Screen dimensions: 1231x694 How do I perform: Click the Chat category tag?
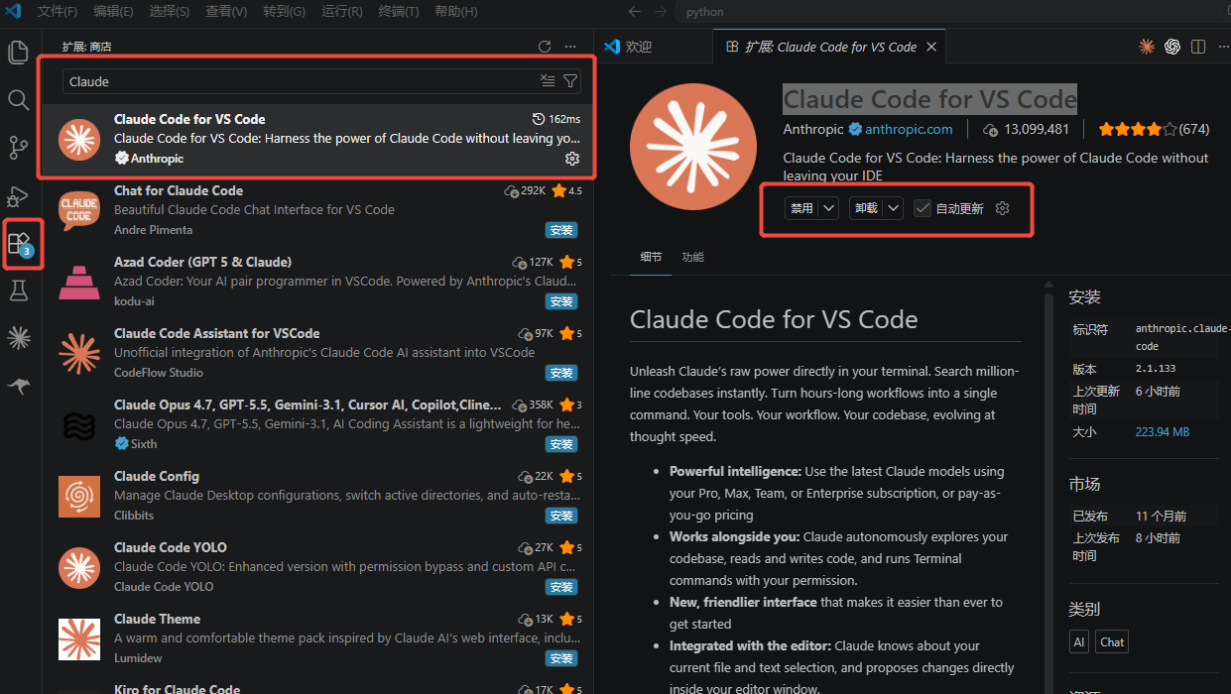(x=1112, y=641)
